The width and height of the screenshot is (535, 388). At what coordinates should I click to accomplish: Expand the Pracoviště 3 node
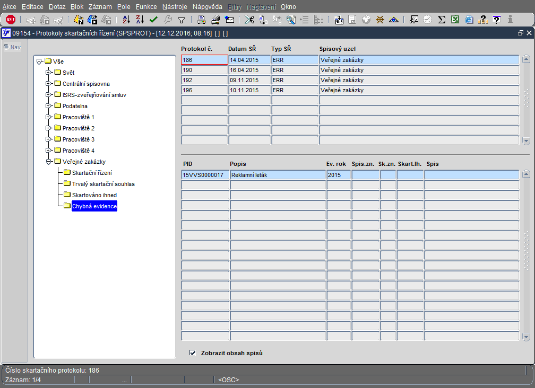48,139
